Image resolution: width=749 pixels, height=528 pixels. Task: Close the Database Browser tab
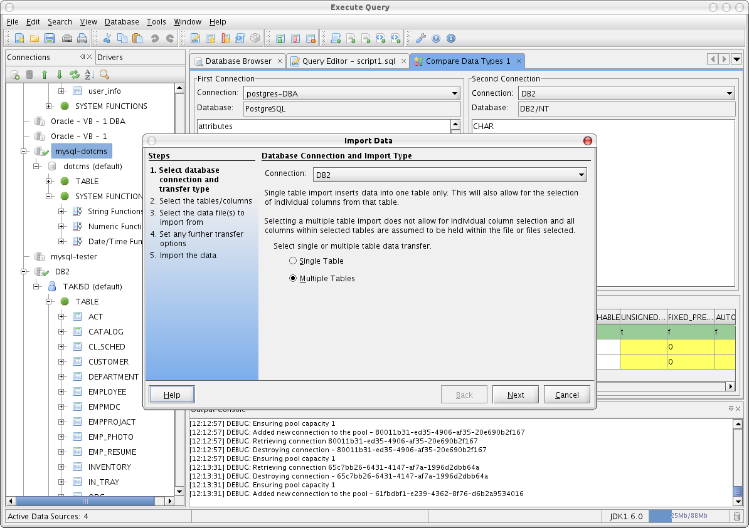click(280, 61)
